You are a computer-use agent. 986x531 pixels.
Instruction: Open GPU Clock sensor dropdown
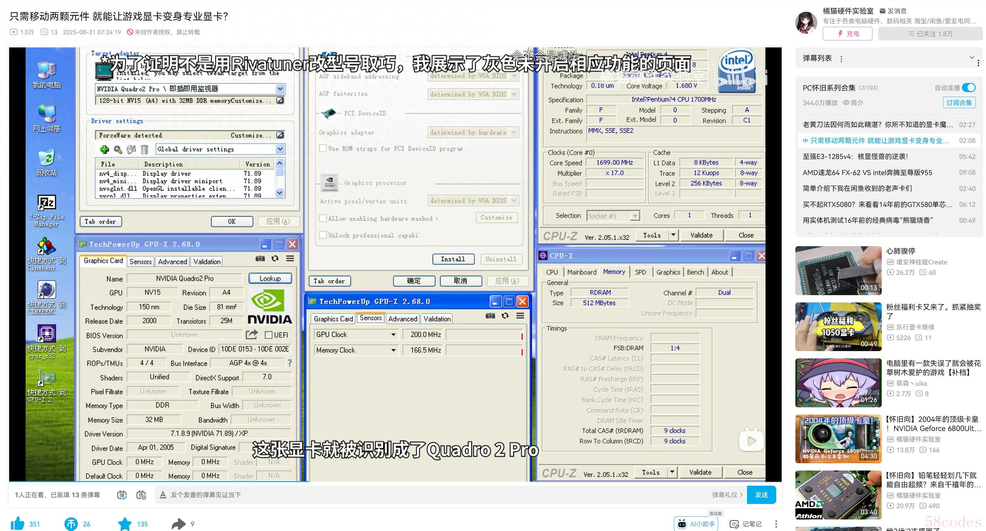pos(393,335)
